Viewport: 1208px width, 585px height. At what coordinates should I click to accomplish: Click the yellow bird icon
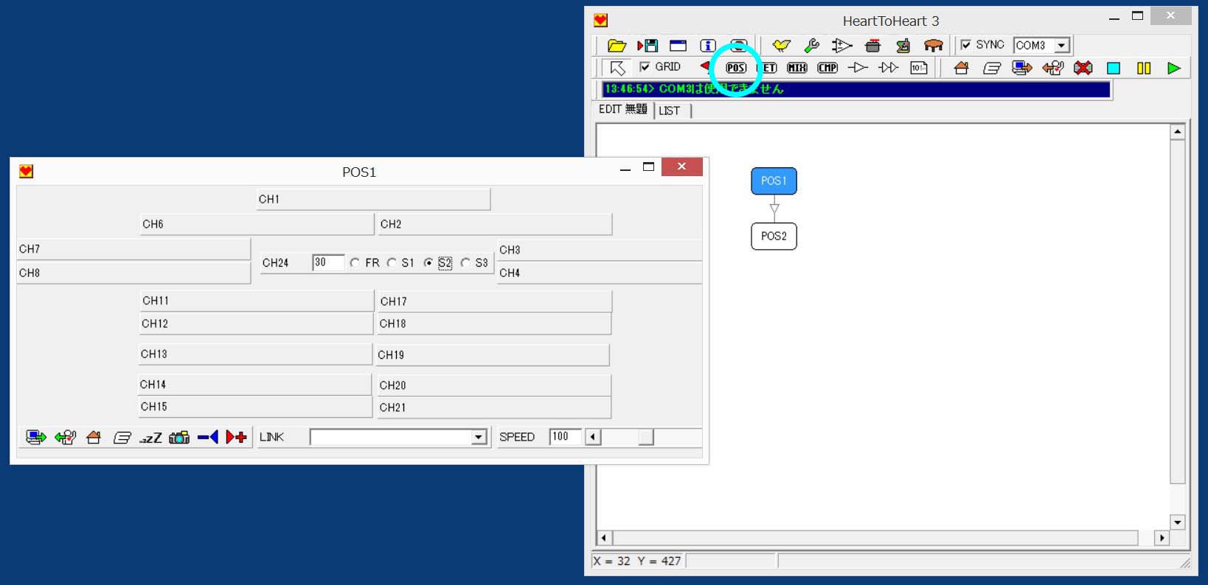pos(781,46)
